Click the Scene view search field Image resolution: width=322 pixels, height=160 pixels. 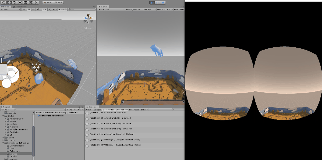(x=82, y=9)
